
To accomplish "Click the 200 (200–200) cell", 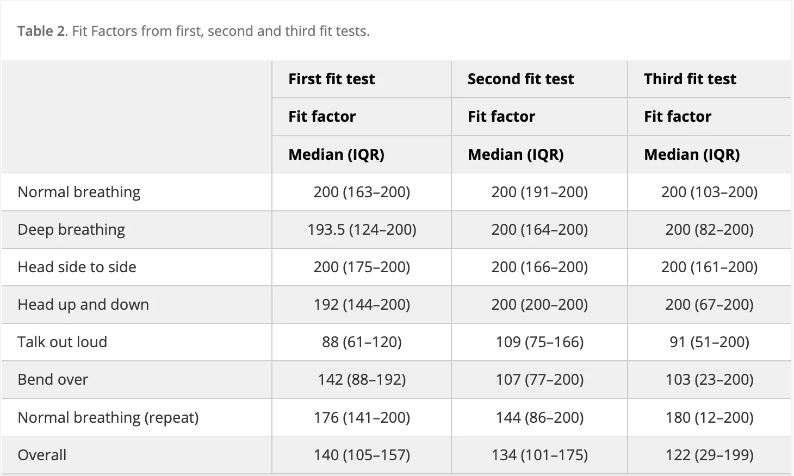I will [x=539, y=304].
